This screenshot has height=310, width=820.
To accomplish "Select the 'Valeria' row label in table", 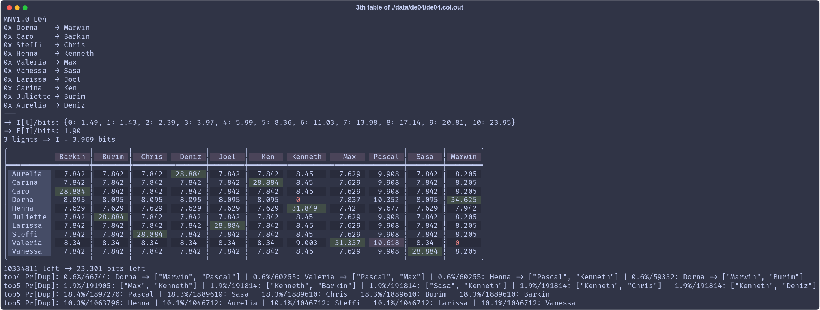I will (27, 243).
